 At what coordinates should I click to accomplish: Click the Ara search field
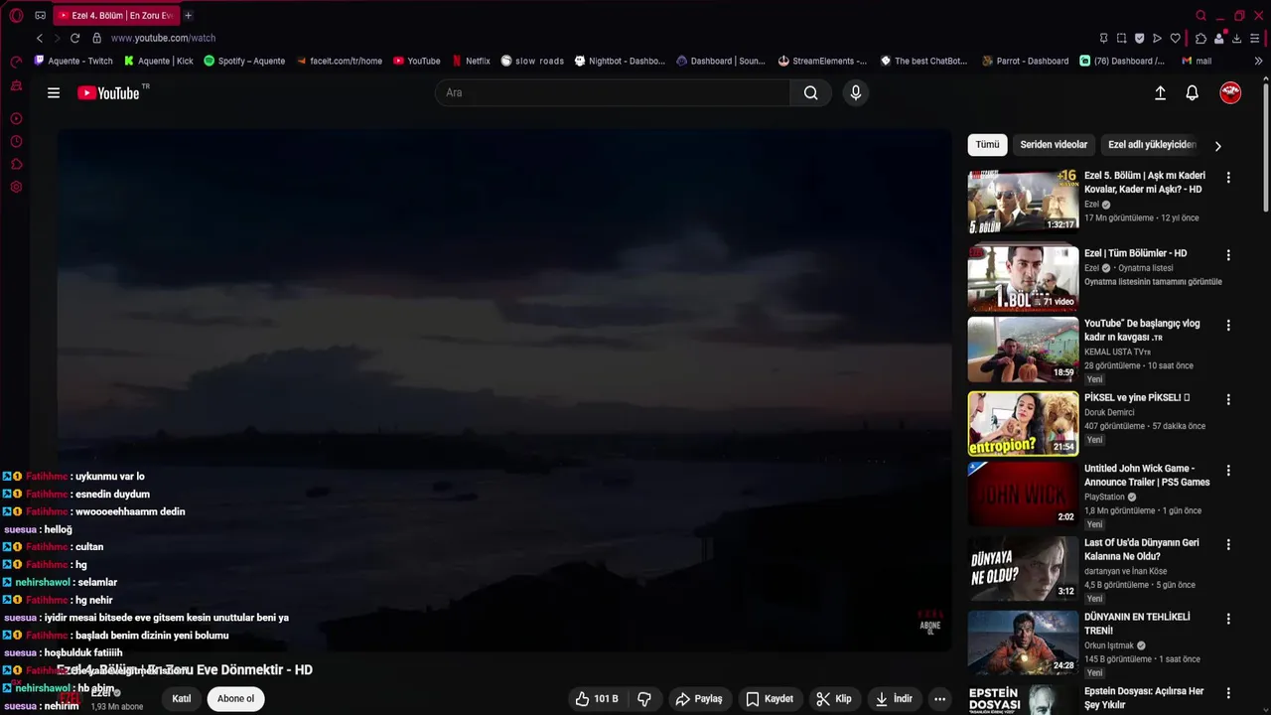613,92
